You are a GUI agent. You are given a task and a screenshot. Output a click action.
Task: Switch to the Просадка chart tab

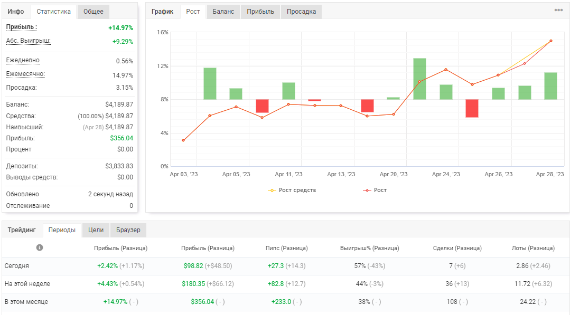tap(301, 12)
